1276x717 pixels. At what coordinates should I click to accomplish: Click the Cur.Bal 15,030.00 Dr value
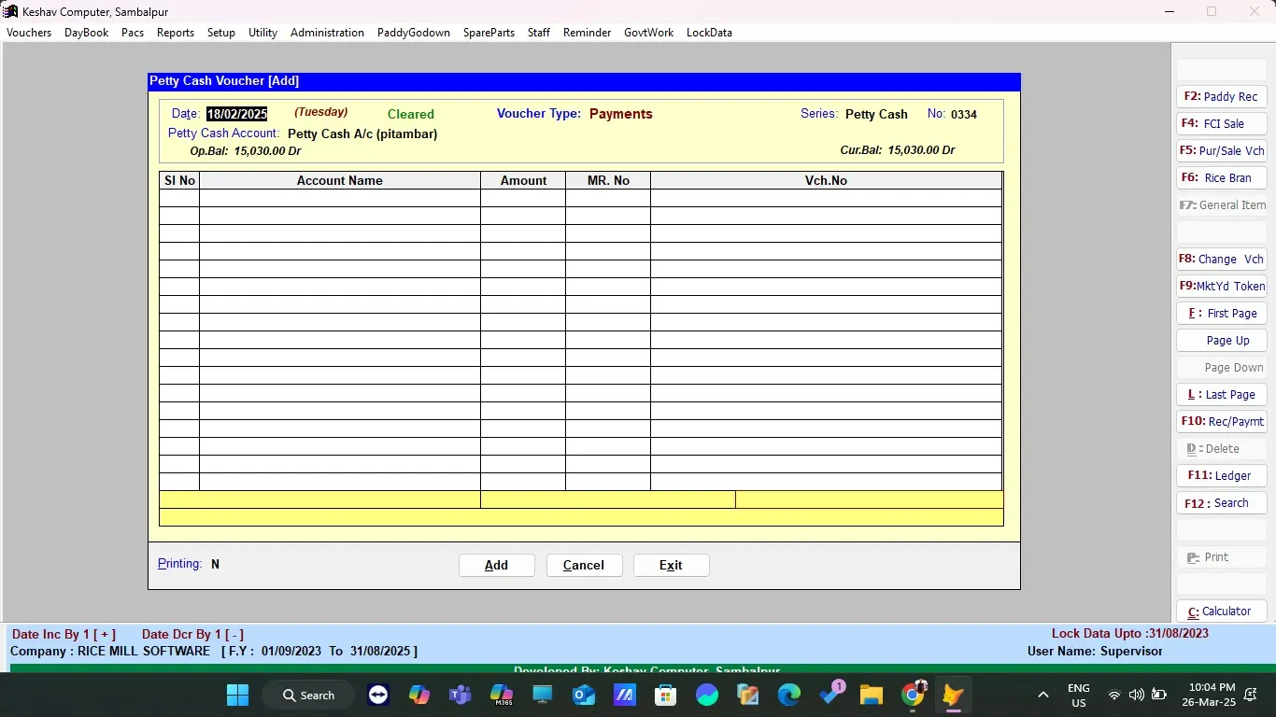click(921, 150)
